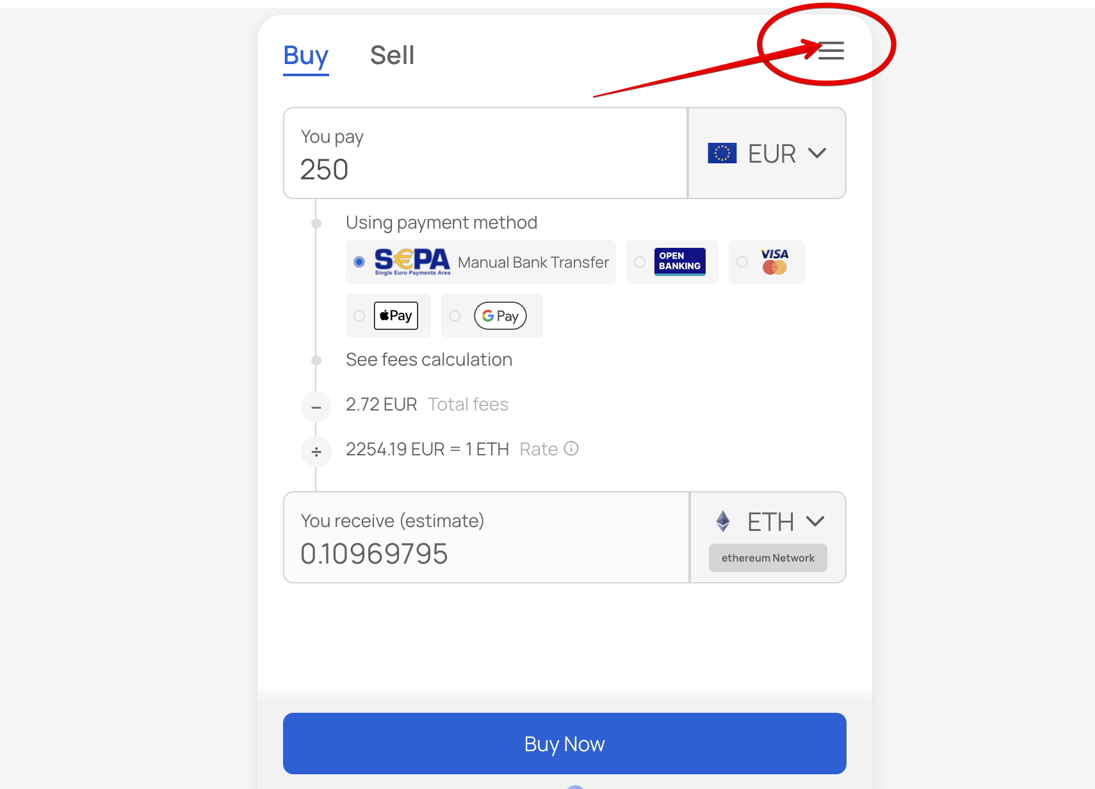Click the Visa Mastercard logo
This screenshot has width=1095, height=789.
(775, 261)
